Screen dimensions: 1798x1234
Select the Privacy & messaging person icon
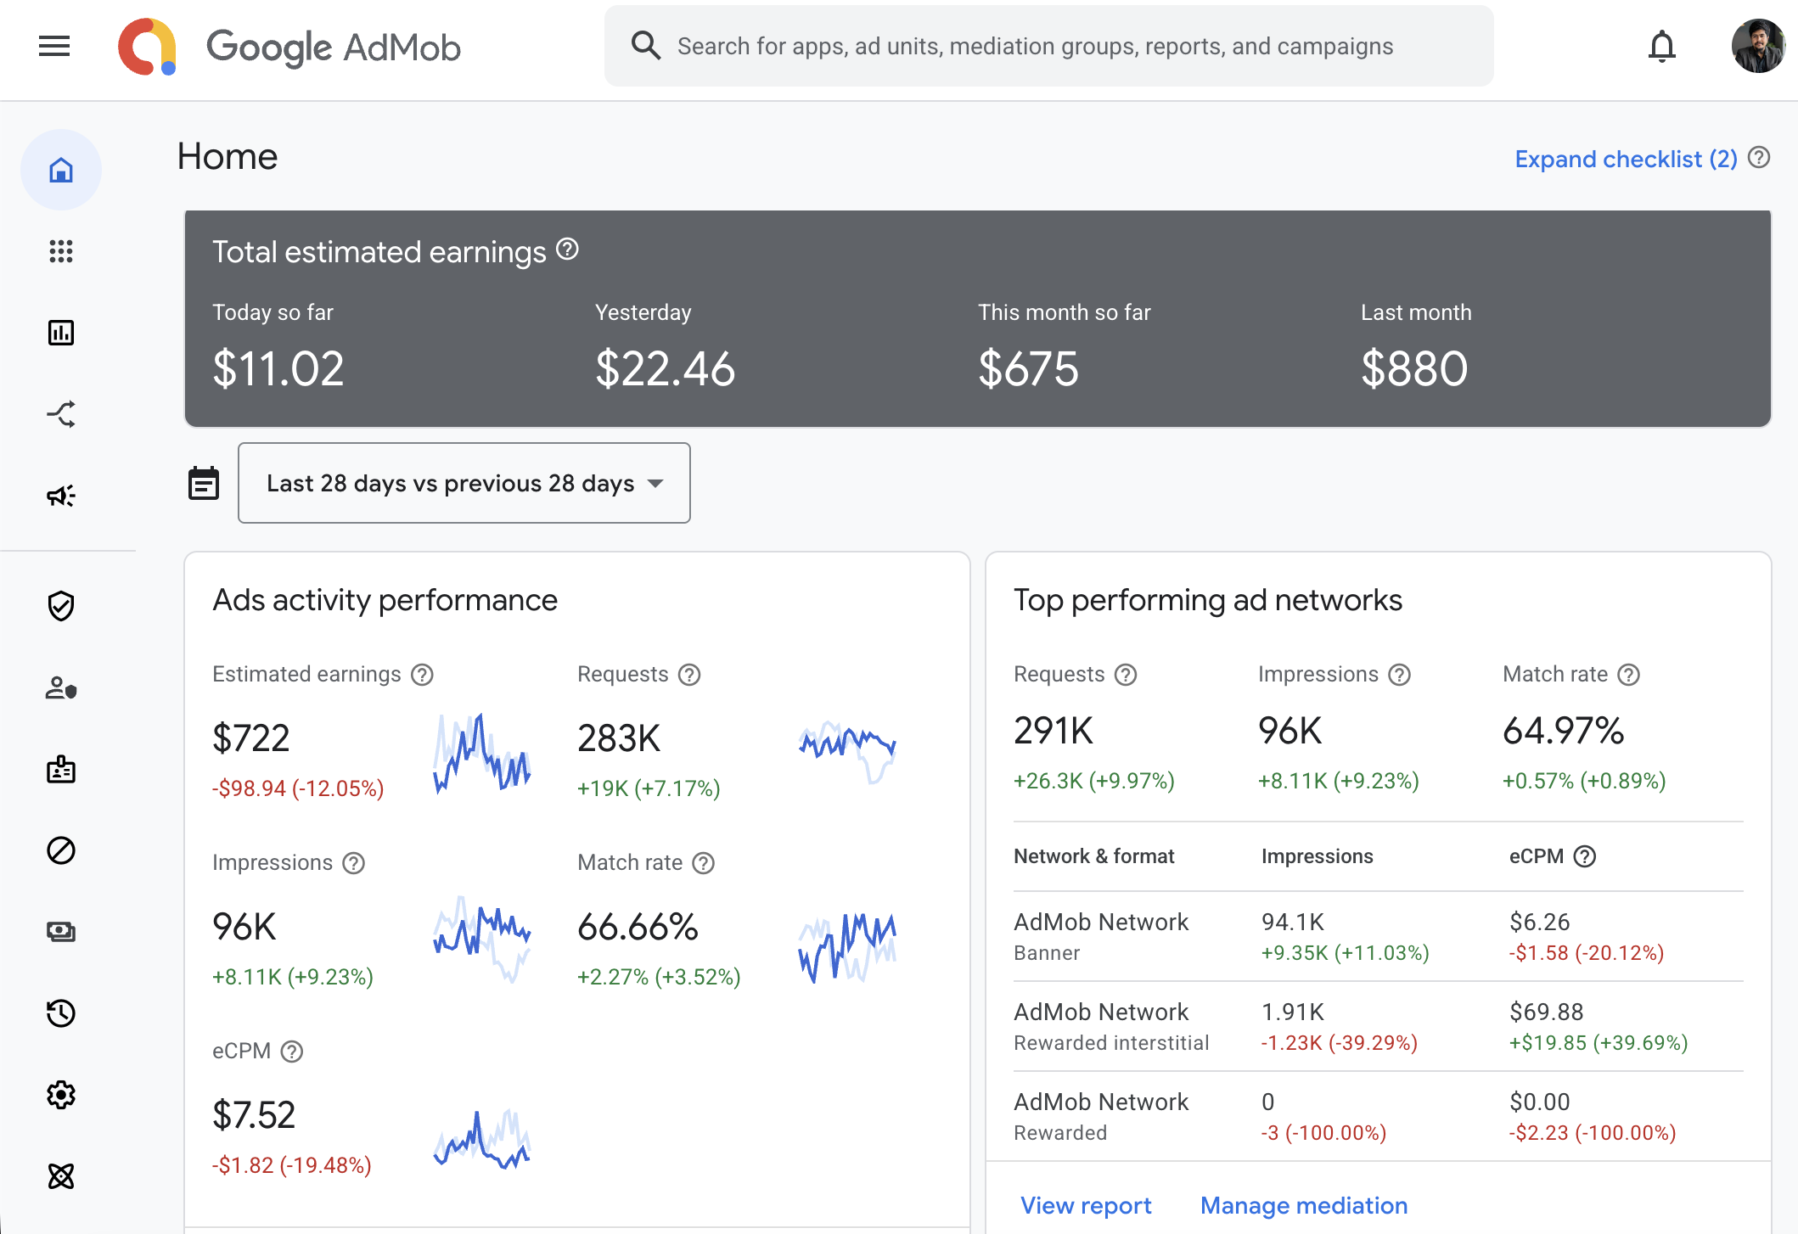[60, 688]
